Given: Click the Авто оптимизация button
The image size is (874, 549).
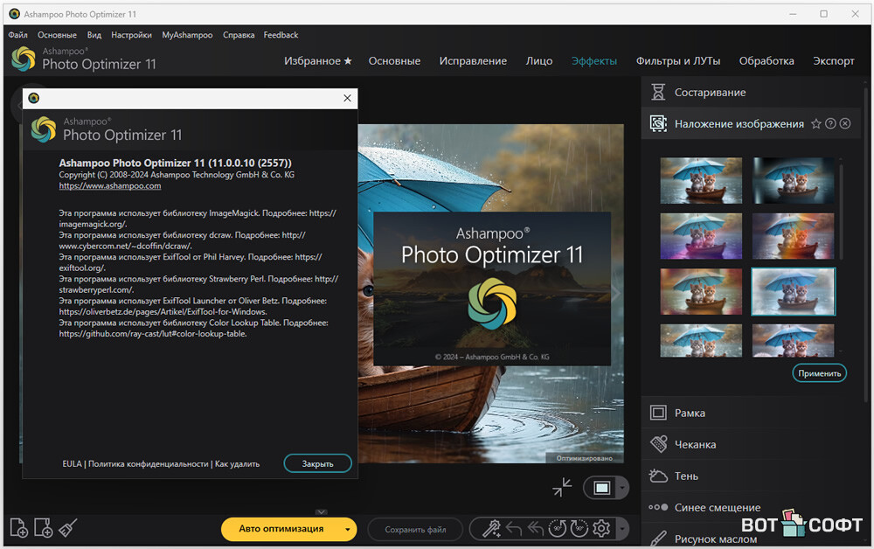Looking at the screenshot, I should click(281, 529).
